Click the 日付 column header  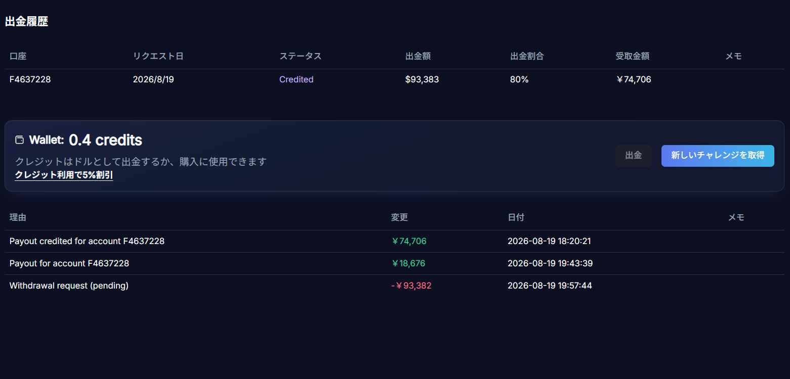516,217
